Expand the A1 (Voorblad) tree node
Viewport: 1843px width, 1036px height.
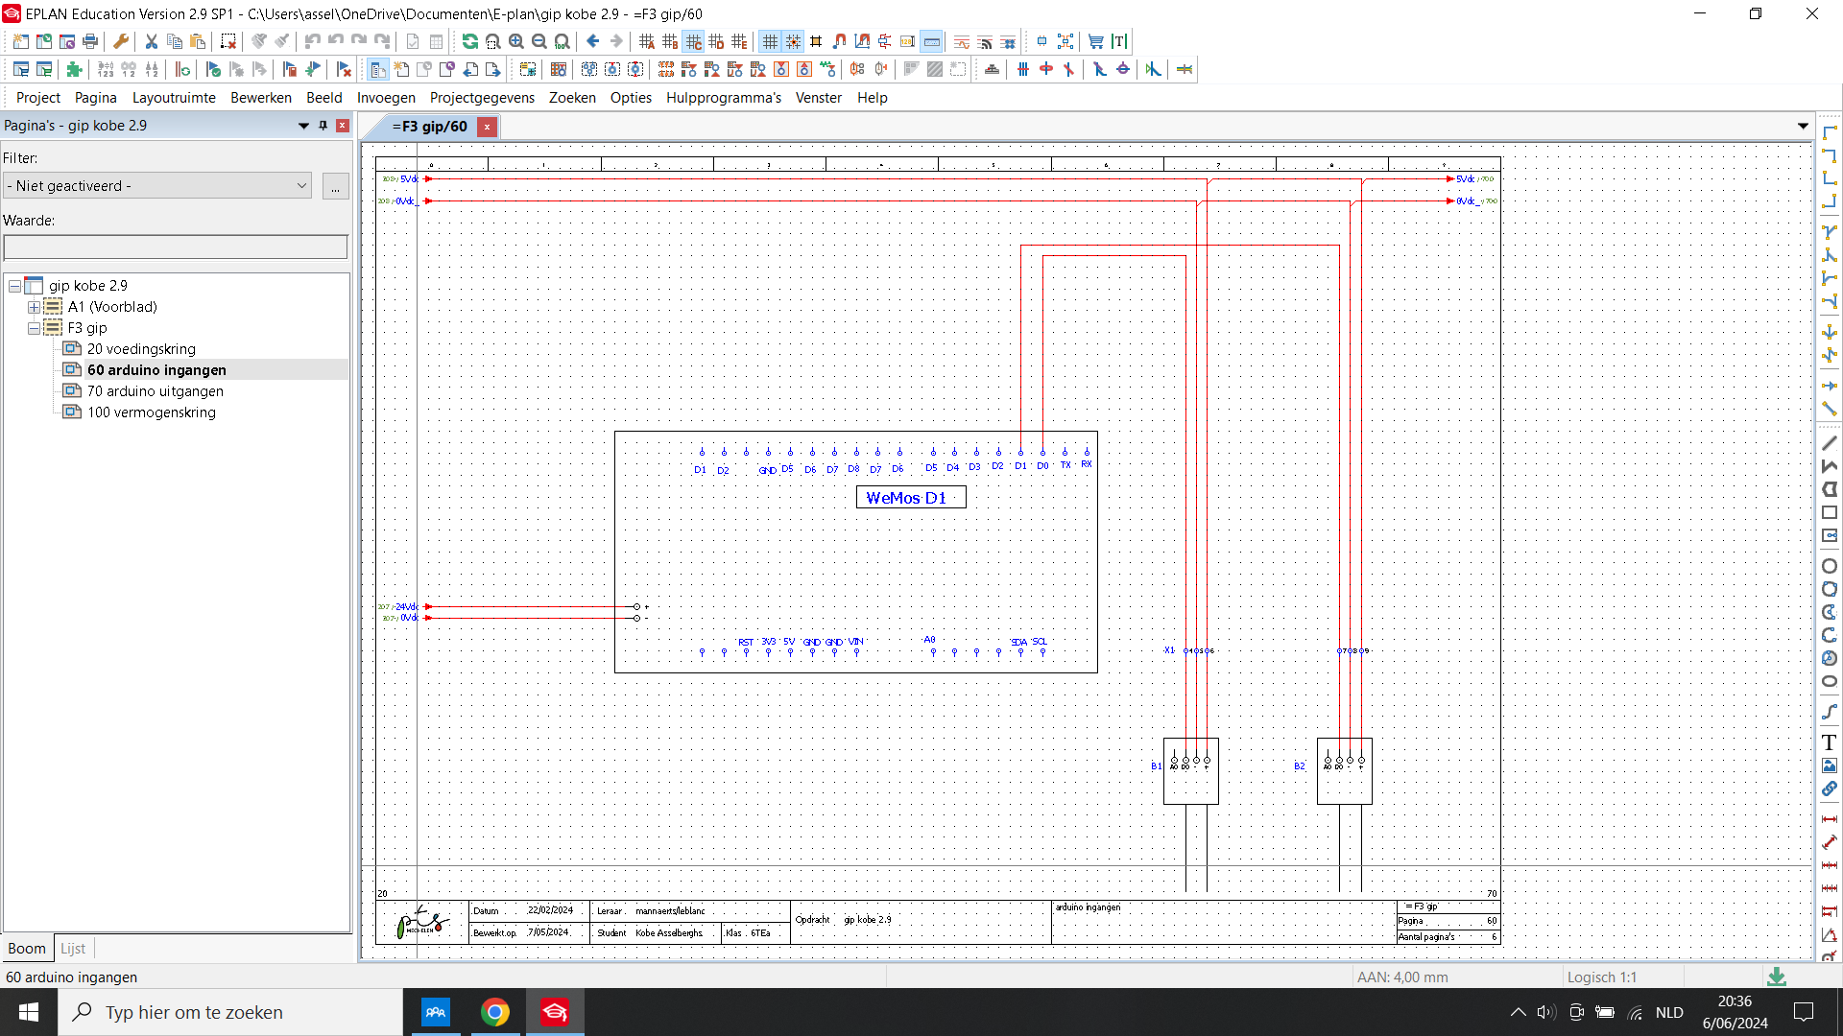click(34, 307)
